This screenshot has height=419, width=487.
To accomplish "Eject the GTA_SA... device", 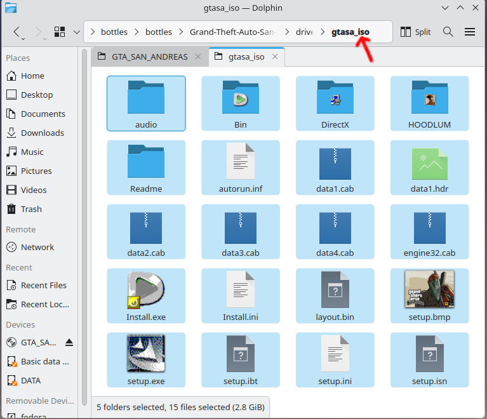I will tap(69, 342).
